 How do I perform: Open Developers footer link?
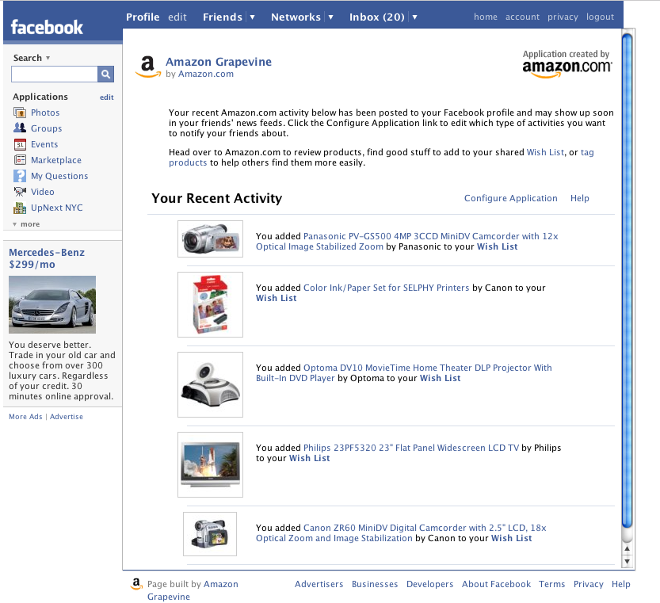coord(429,584)
